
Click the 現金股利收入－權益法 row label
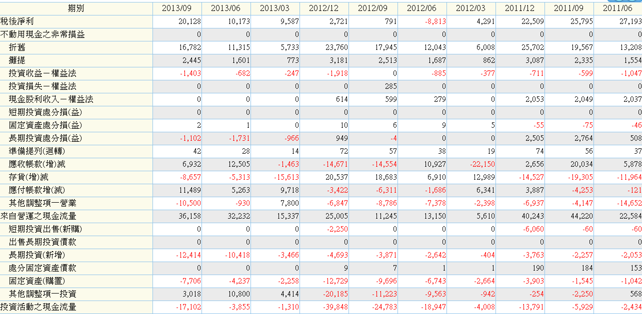pyautogui.click(x=51, y=99)
